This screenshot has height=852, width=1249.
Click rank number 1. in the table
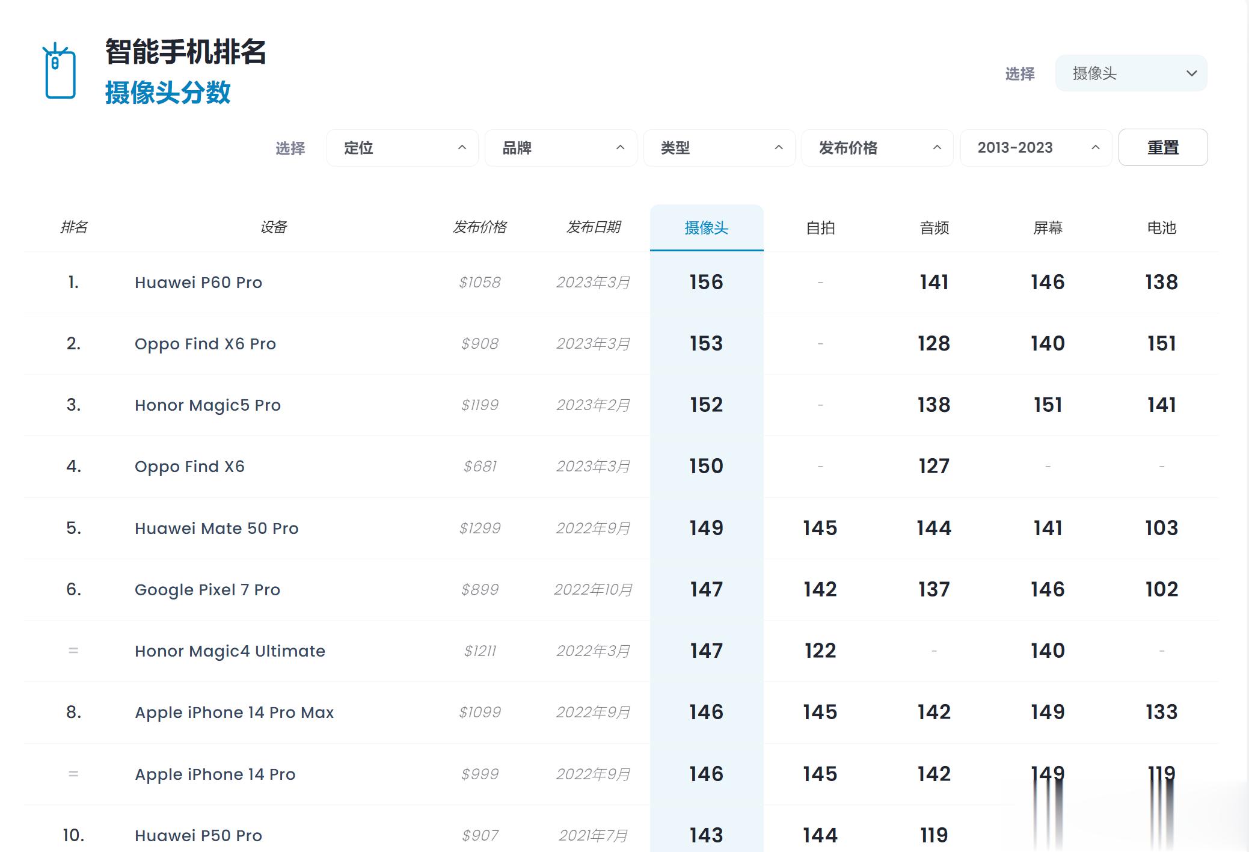click(73, 283)
